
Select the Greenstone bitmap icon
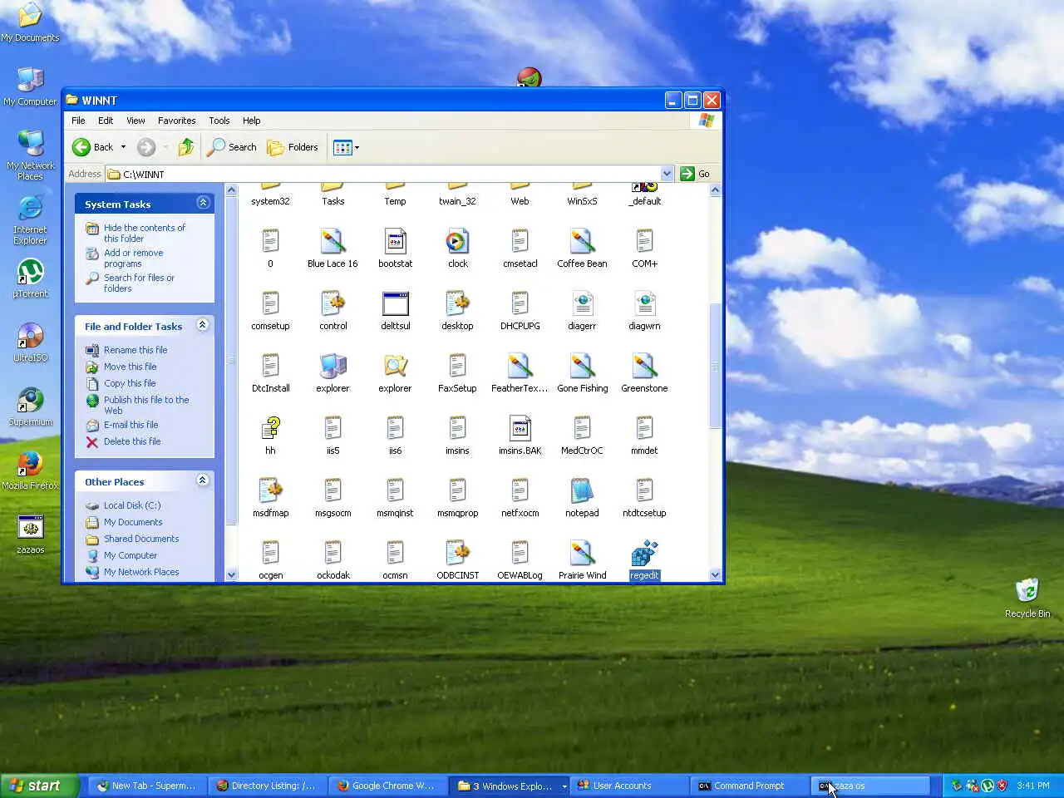(644, 367)
